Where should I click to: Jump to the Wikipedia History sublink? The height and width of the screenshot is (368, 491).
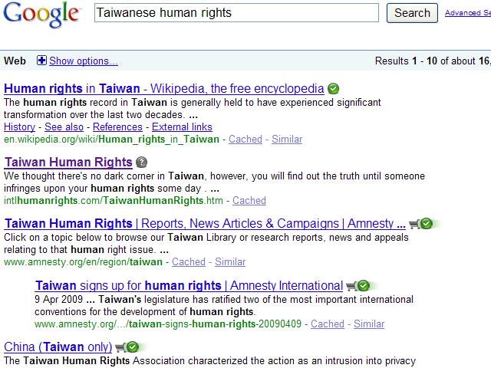coord(19,127)
